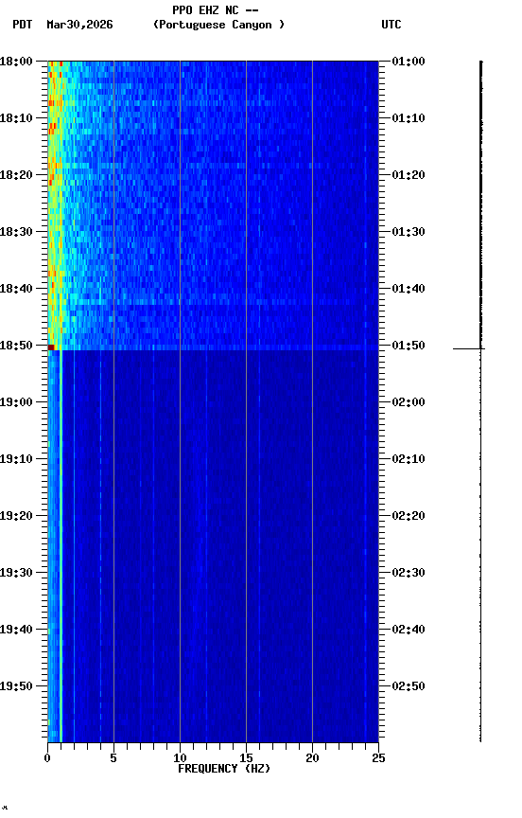This screenshot has height=818, width=522.
Task: Click the '19:50' PDT time label
Action: click(x=16, y=686)
